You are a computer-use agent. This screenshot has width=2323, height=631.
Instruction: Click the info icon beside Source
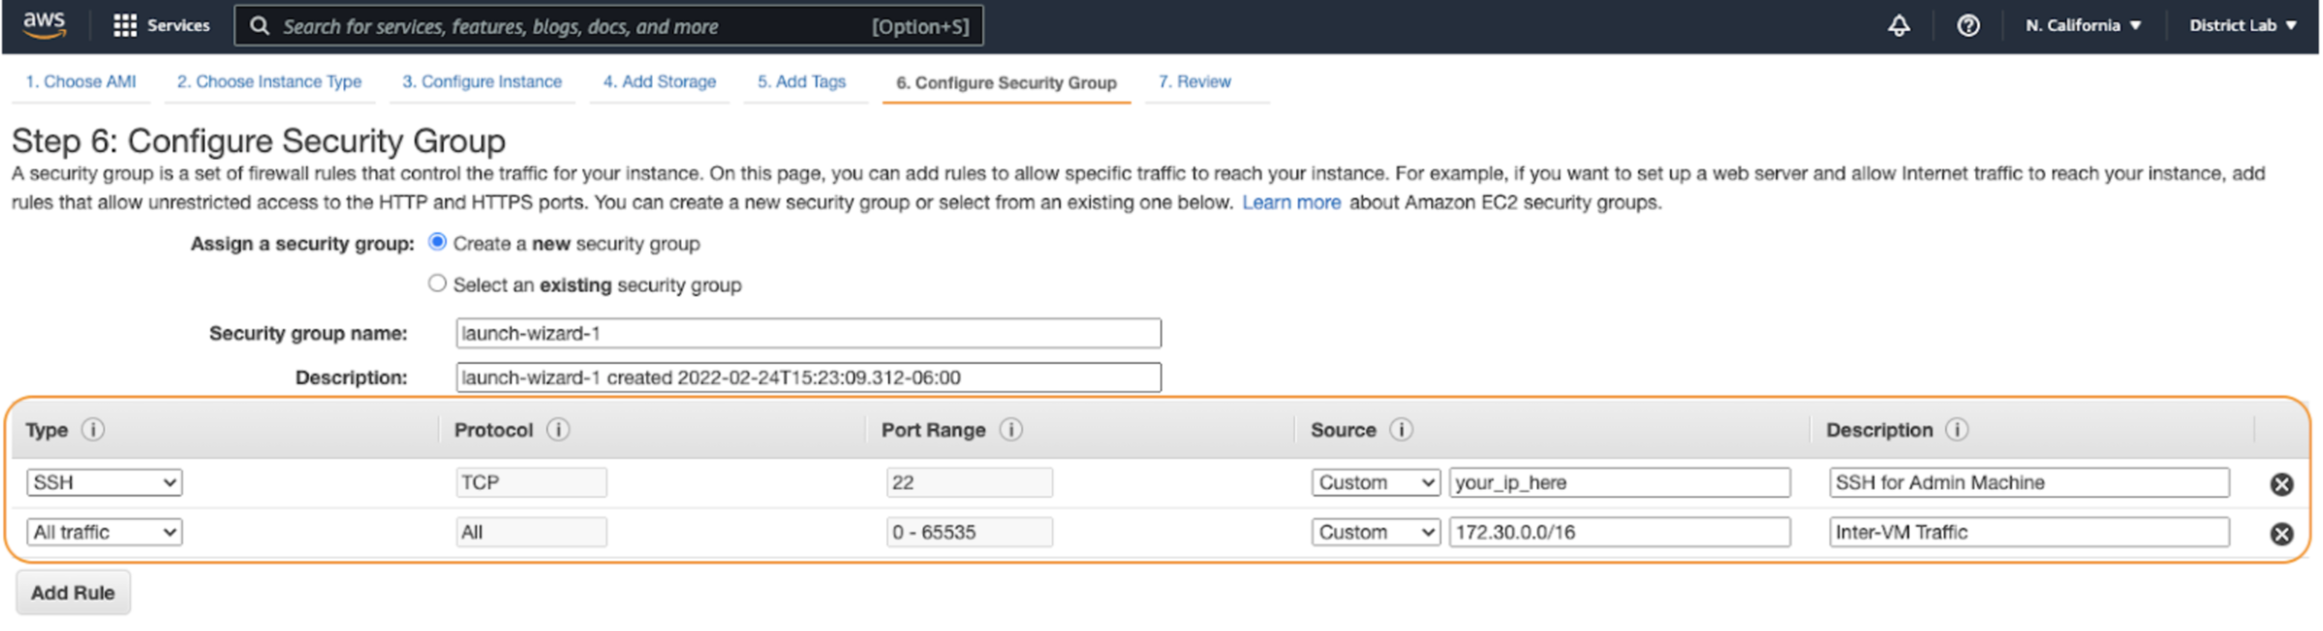(1401, 430)
